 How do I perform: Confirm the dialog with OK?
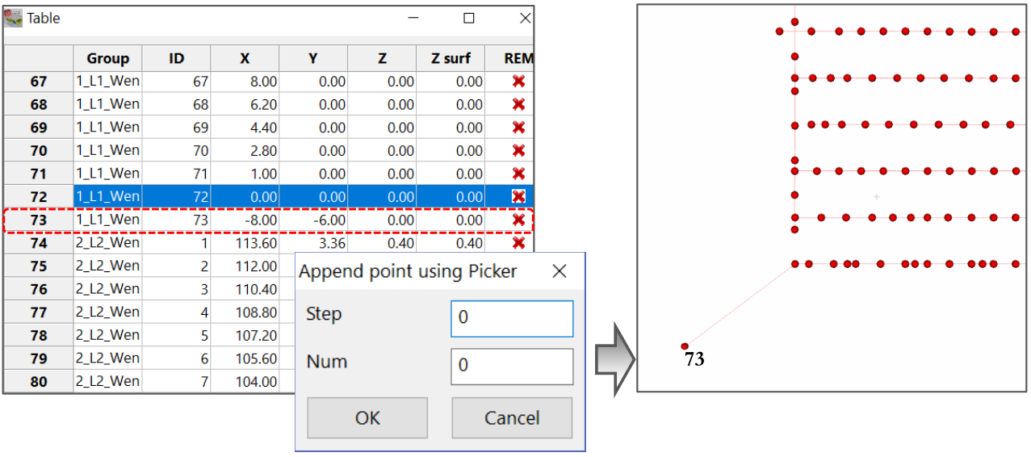[367, 417]
